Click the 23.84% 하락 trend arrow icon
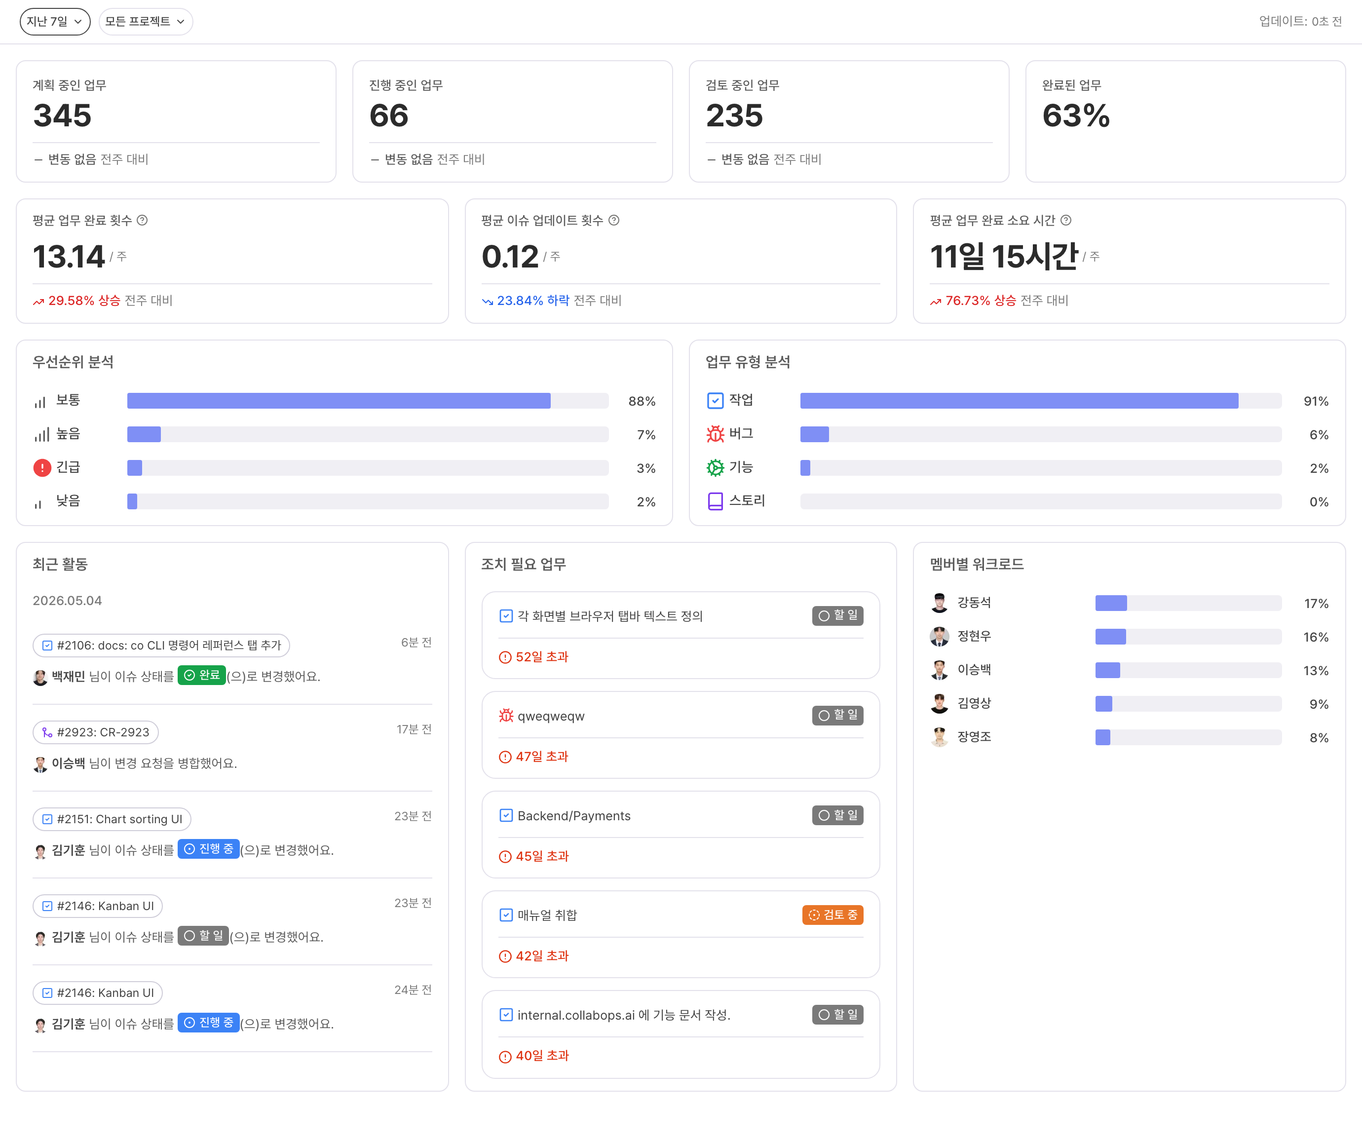Image resolution: width=1362 pixels, height=1144 pixels. pyautogui.click(x=488, y=302)
